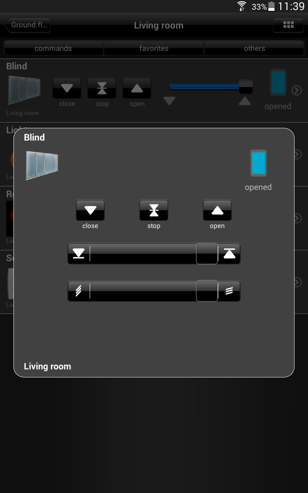The height and width of the screenshot is (493, 308).
Task: Click fully-lowered icon on blind position slider
Action: [x=79, y=253]
